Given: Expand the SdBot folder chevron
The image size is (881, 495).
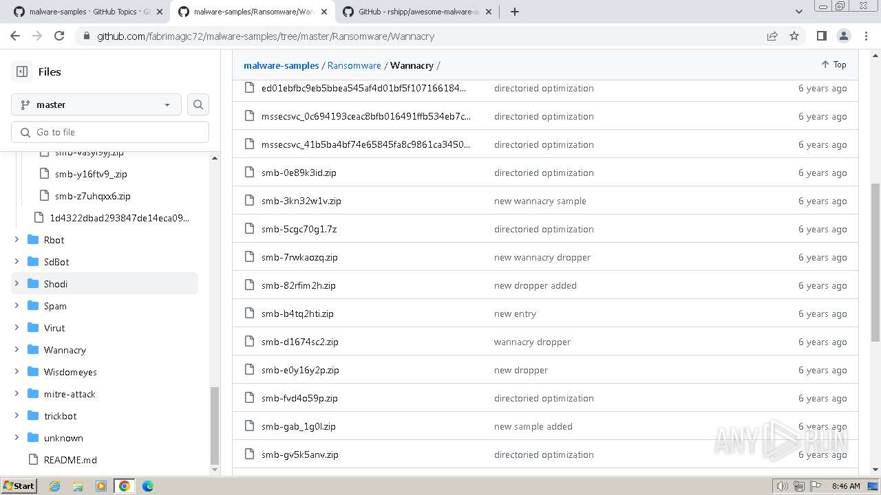Looking at the screenshot, I should (17, 262).
